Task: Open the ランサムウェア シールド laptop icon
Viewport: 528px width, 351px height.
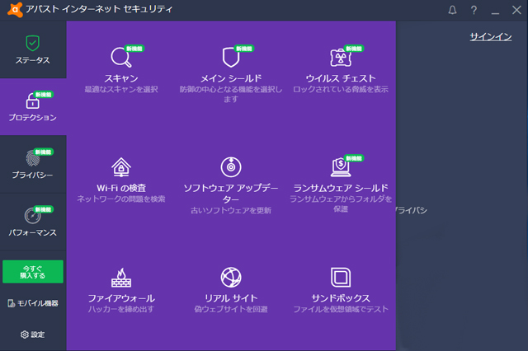Action: (341, 167)
